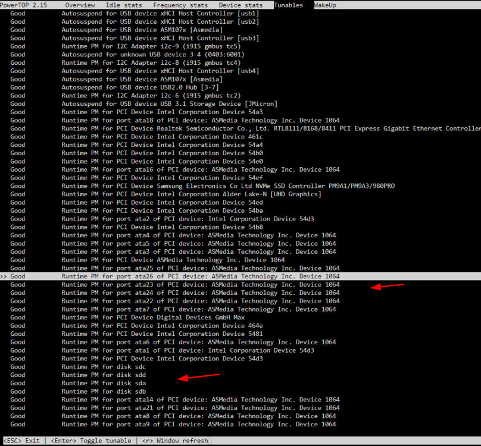Screen dimensions: 481x446
Task: Switch to the WakeUp tab
Action: pos(325,5)
